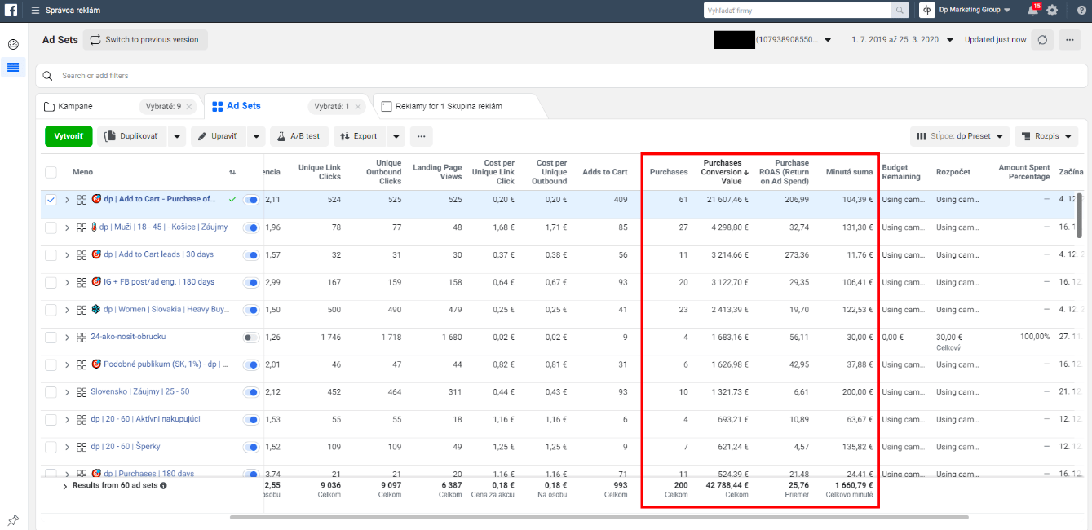
Task: Click the refresh data icon
Action: pyautogui.click(x=1041, y=40)
